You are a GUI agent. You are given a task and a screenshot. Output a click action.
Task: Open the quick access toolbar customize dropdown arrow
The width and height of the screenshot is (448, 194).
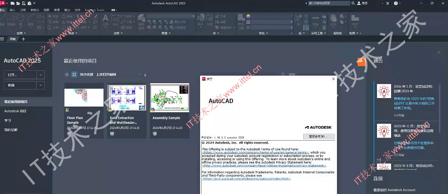coord(35,3)
